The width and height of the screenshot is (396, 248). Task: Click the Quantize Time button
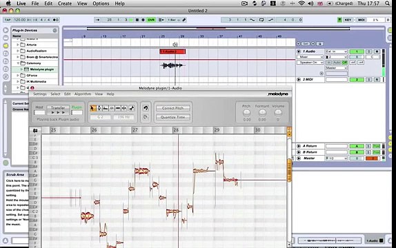coord(173,117)
